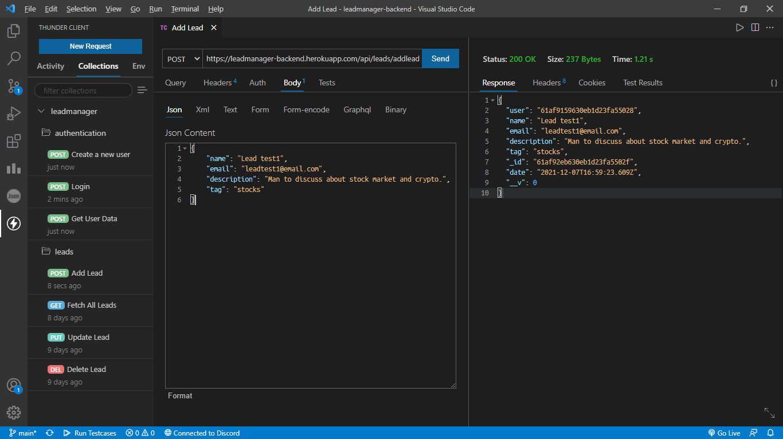Open the HTTP method POST dropdown
Viewport: 783px width, 439px height.
pyautogui.click(x=182, y=58)
